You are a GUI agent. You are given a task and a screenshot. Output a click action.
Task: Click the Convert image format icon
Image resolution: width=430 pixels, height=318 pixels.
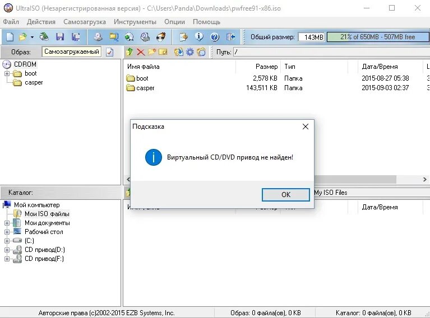(129, 37)
